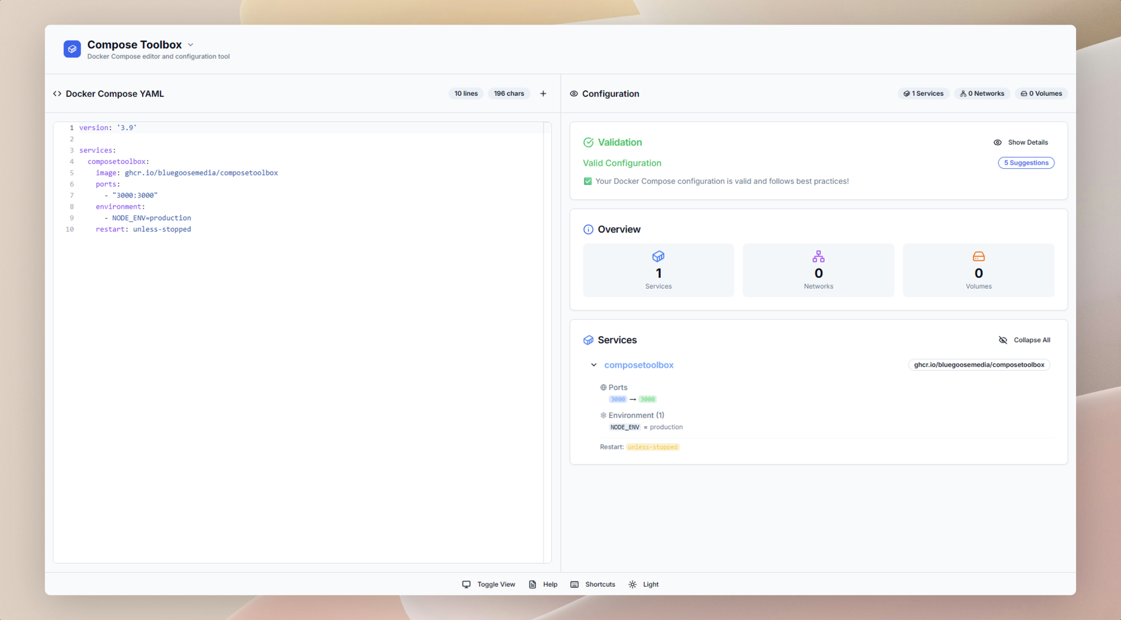Viewport: 1121px width, 620px height.
Task: Click Toggle View in bottom bar
Action: click(x=489, y=584)
